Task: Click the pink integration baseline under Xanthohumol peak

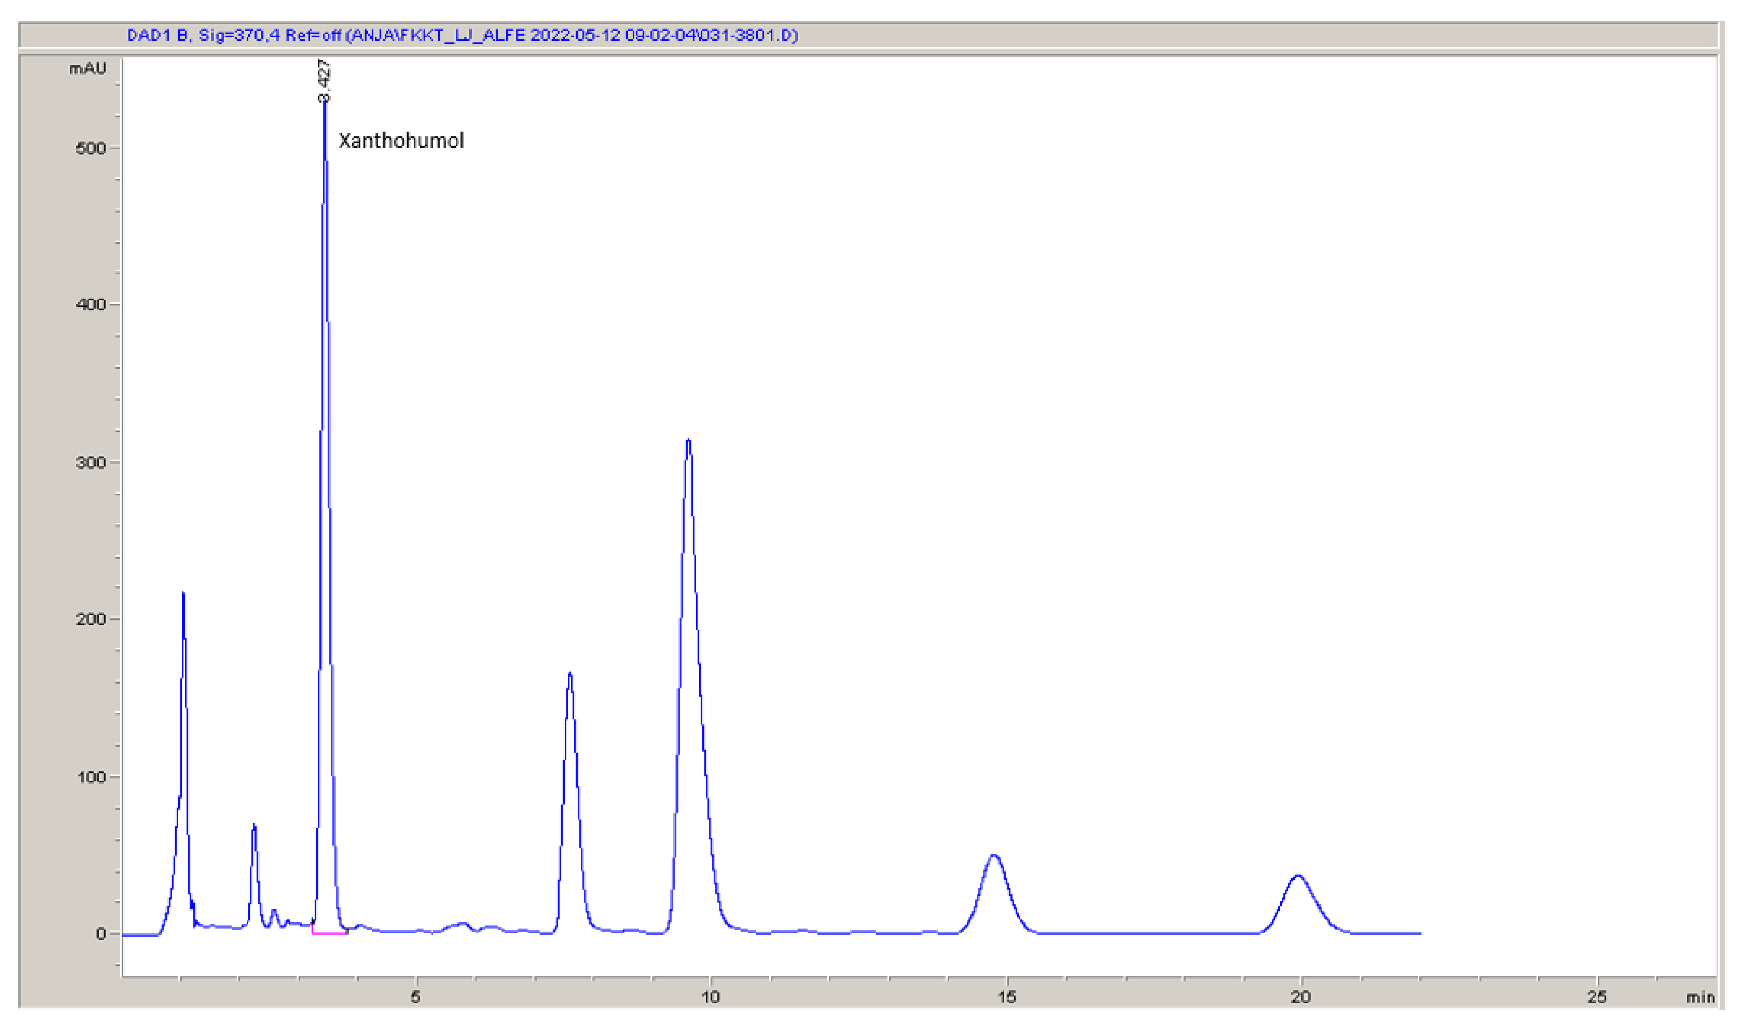Action: point(329,933)
